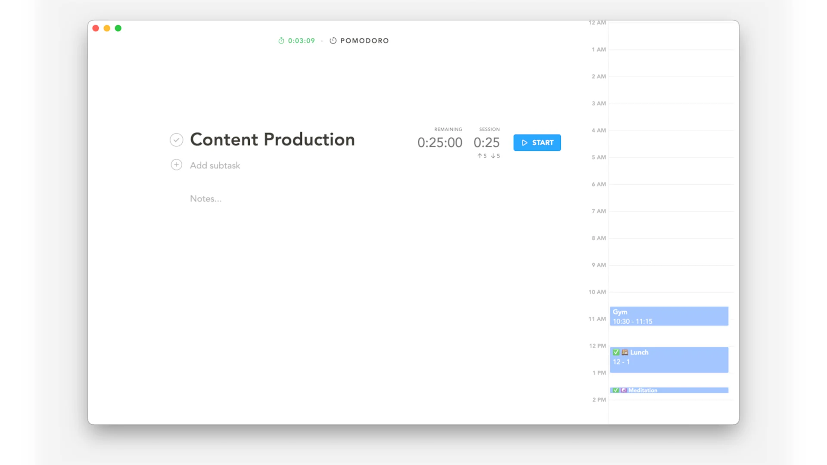827x465 pixels.
Task: Click the Pomodoro clock icon
Action: (x=333, y=40)
